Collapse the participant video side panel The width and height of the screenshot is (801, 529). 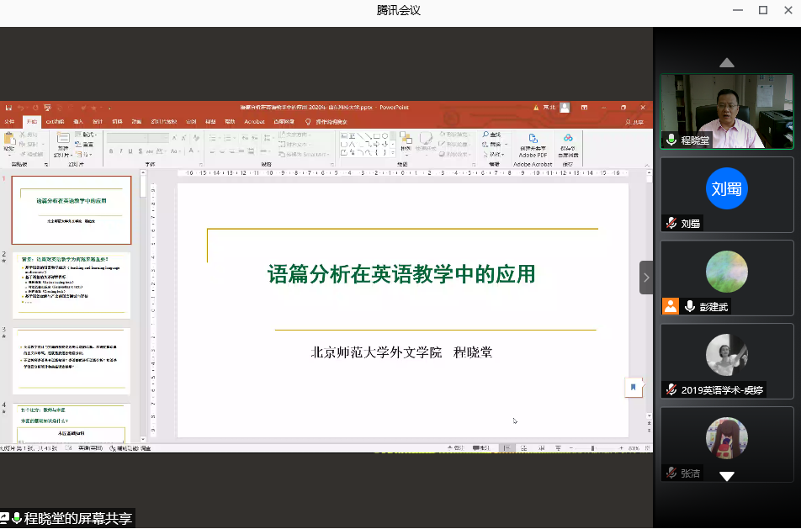coord(645,278)
